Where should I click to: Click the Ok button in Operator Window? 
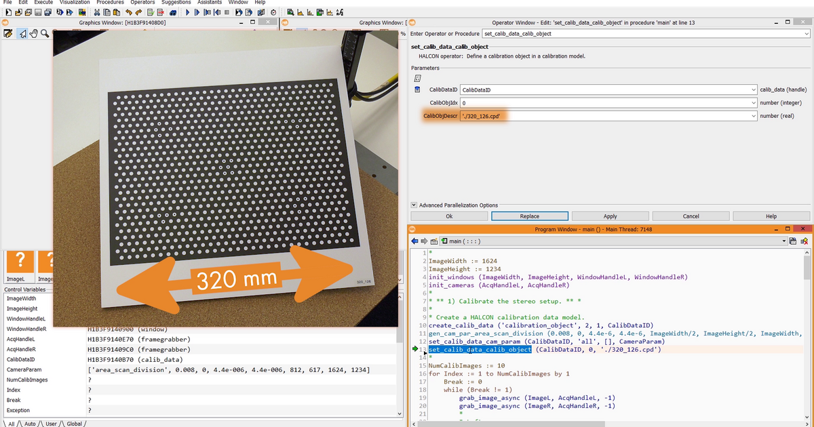[449, 216]
